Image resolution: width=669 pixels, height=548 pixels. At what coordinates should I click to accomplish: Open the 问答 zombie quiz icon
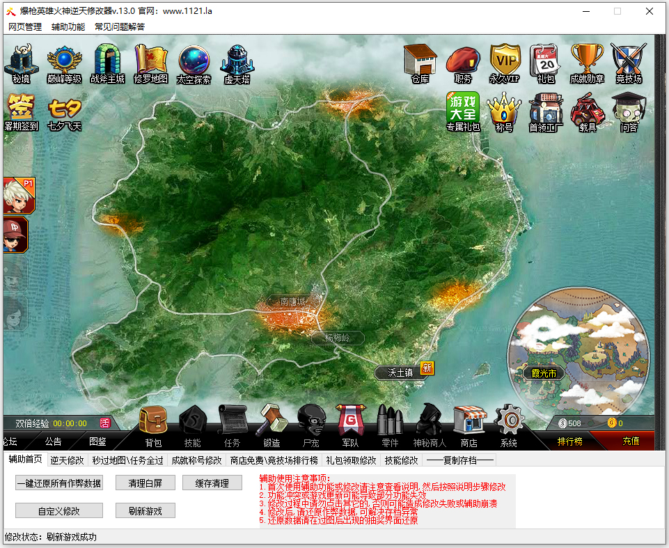[629, 113]
